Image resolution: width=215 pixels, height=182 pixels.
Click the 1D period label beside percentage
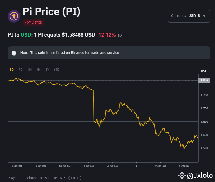pyautogui.click(x=120, y=35)
